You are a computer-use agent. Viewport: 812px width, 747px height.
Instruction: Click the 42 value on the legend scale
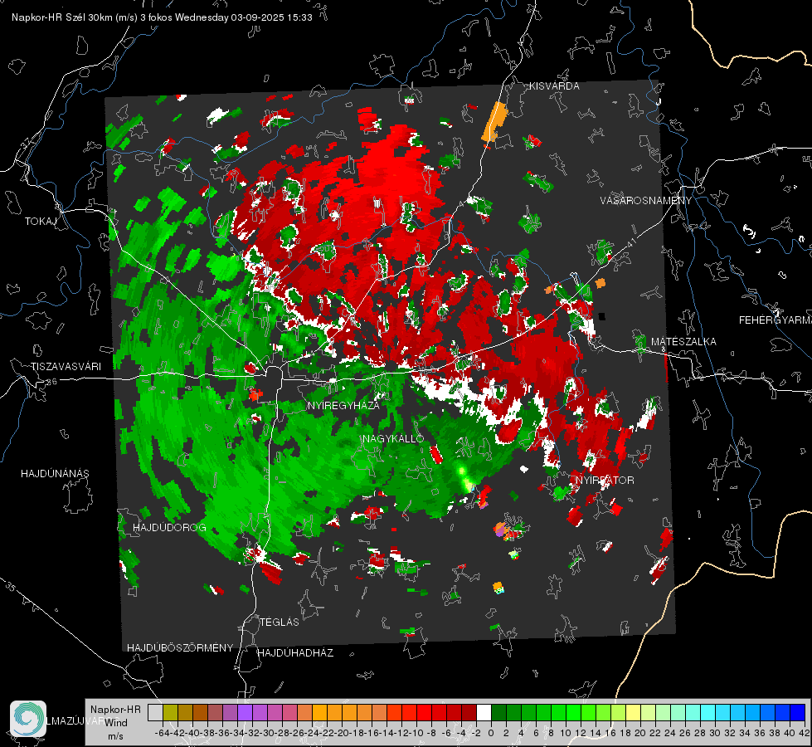(805, 734)
